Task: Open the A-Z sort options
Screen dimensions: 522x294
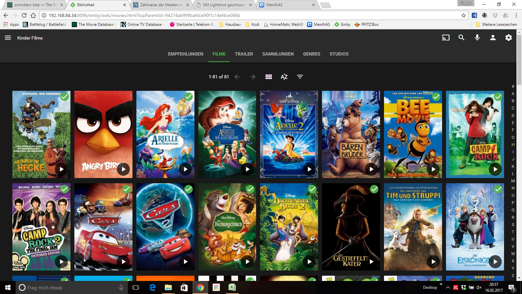Action: click(284, 77)
